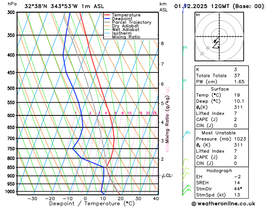This screenshot has height=207, width=268.
Task: Click the StmDir value '44°'
Action: 238,189
